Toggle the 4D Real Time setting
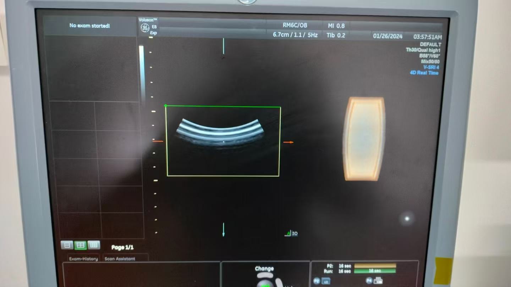511x287 pixels. (424, 73)
